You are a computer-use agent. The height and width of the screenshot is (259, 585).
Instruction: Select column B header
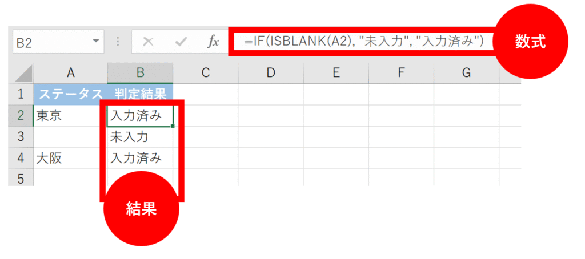[x=140, y=72]
